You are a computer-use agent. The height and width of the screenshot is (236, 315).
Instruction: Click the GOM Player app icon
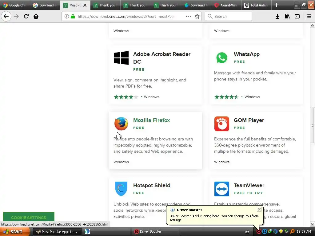(x=221, y=124)
